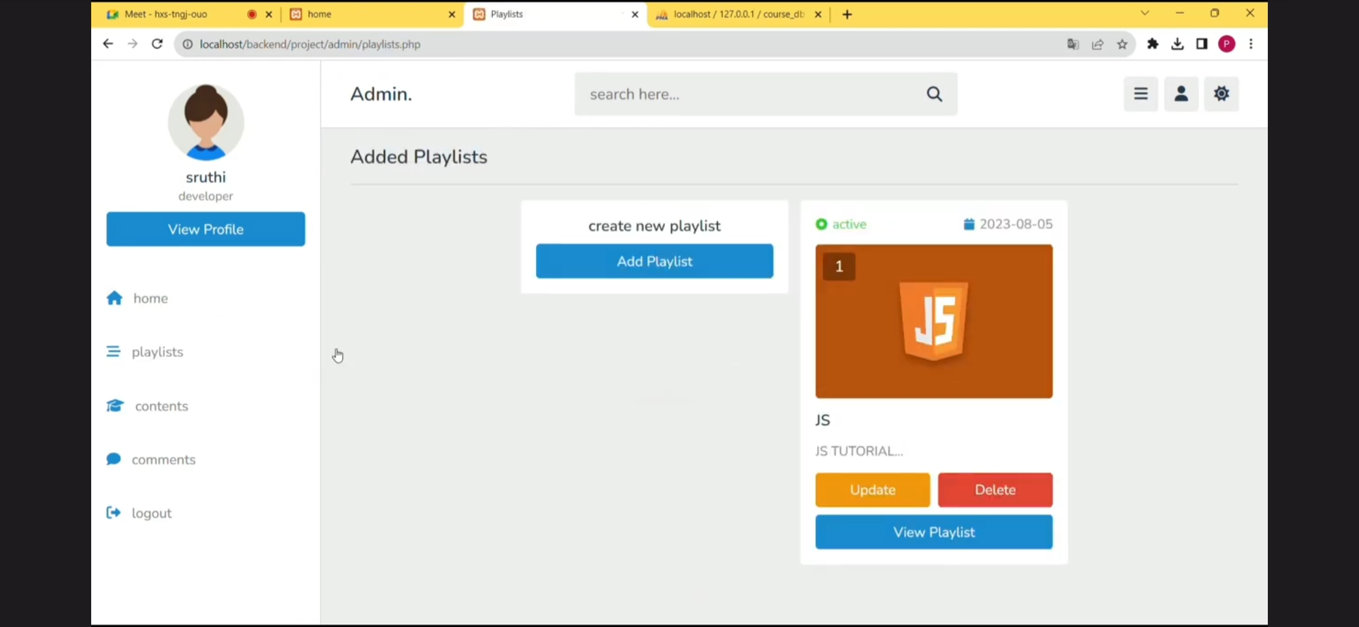
Task: Click the JS playlist thumbnail
Action: (x=933, y=321)
